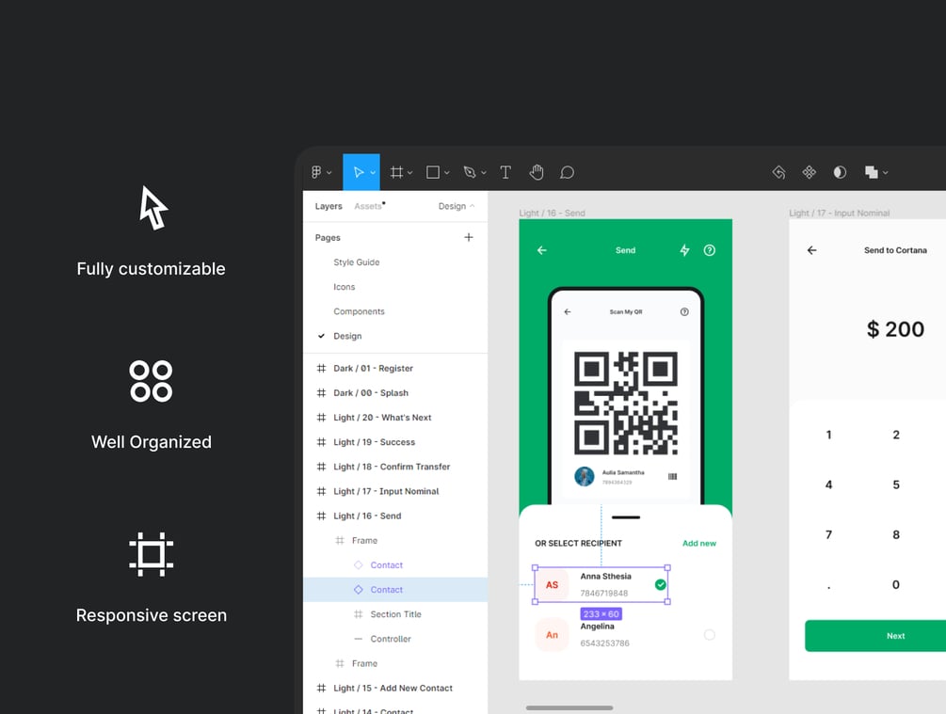The width and height of the screenshot is (946, 714).
Task: Select the Hand tool
Action: pos(537,172)
